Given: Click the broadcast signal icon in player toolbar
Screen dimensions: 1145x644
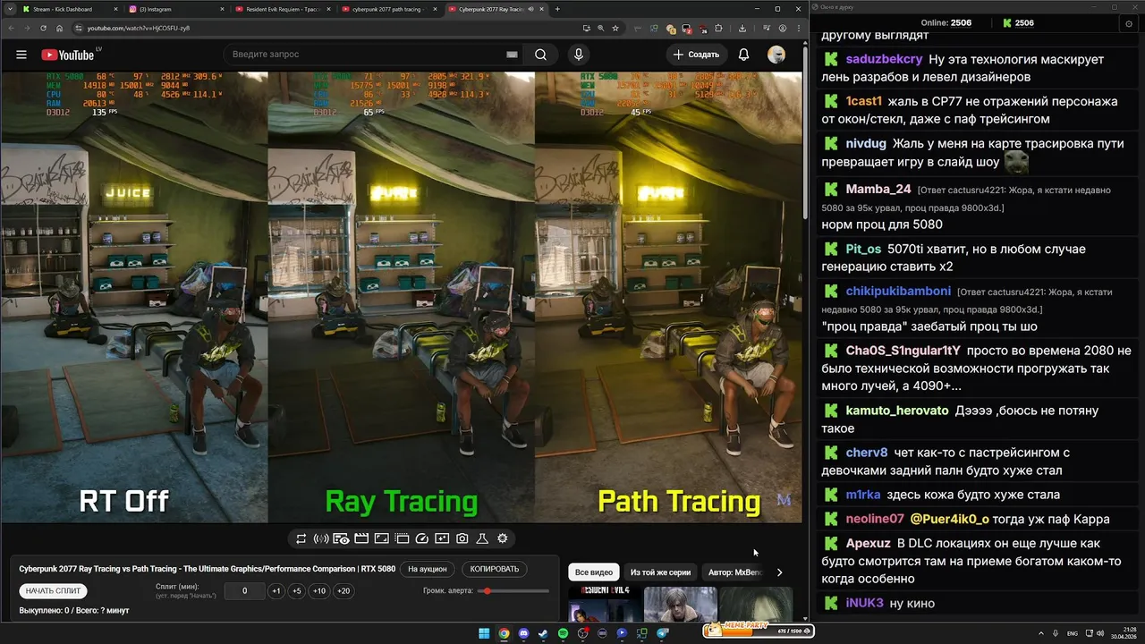Looking at the screenshot, I should pos(321,538).
